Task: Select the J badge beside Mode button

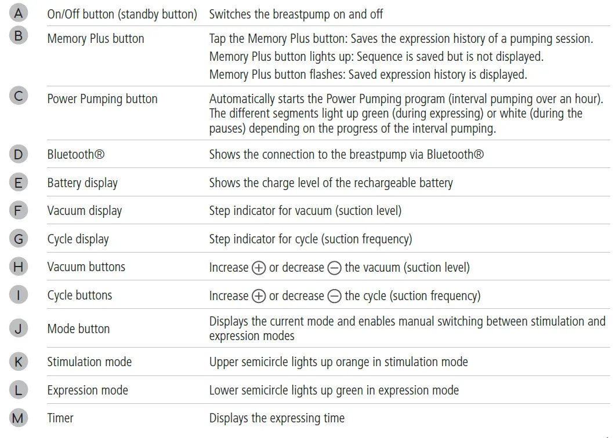Action: (x=19, y=328)
